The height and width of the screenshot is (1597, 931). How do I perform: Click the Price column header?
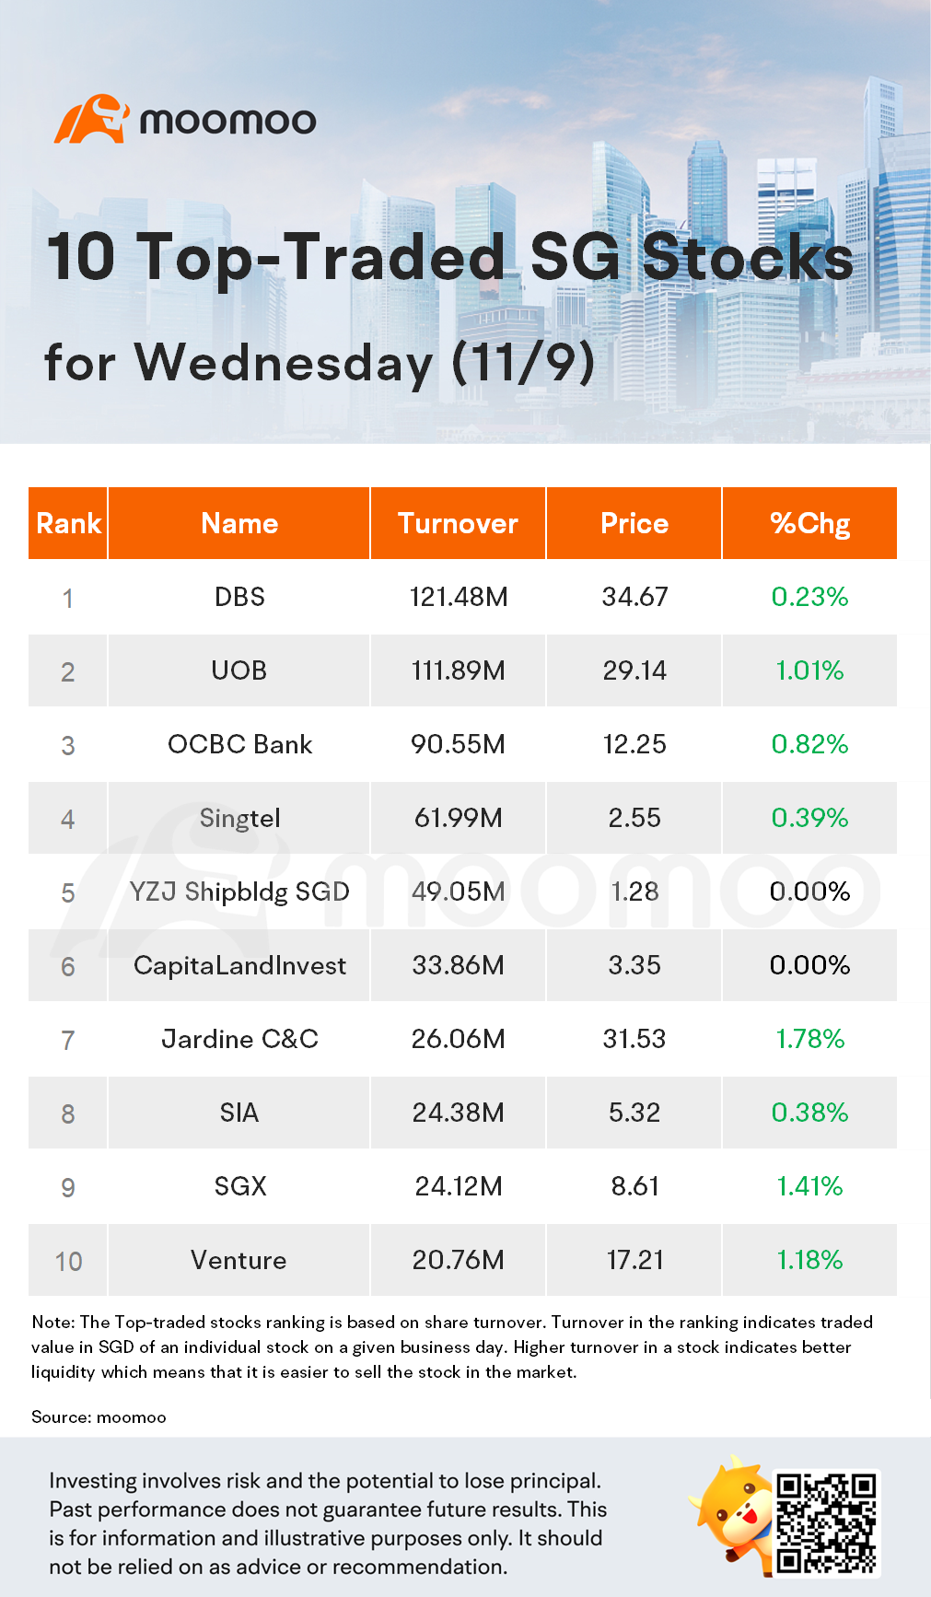634,523
